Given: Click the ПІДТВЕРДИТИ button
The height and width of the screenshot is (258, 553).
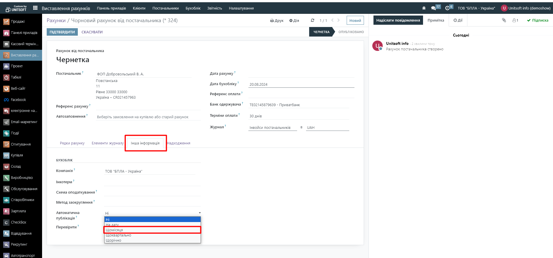Looking at the screenshot, I should [62, 32].
